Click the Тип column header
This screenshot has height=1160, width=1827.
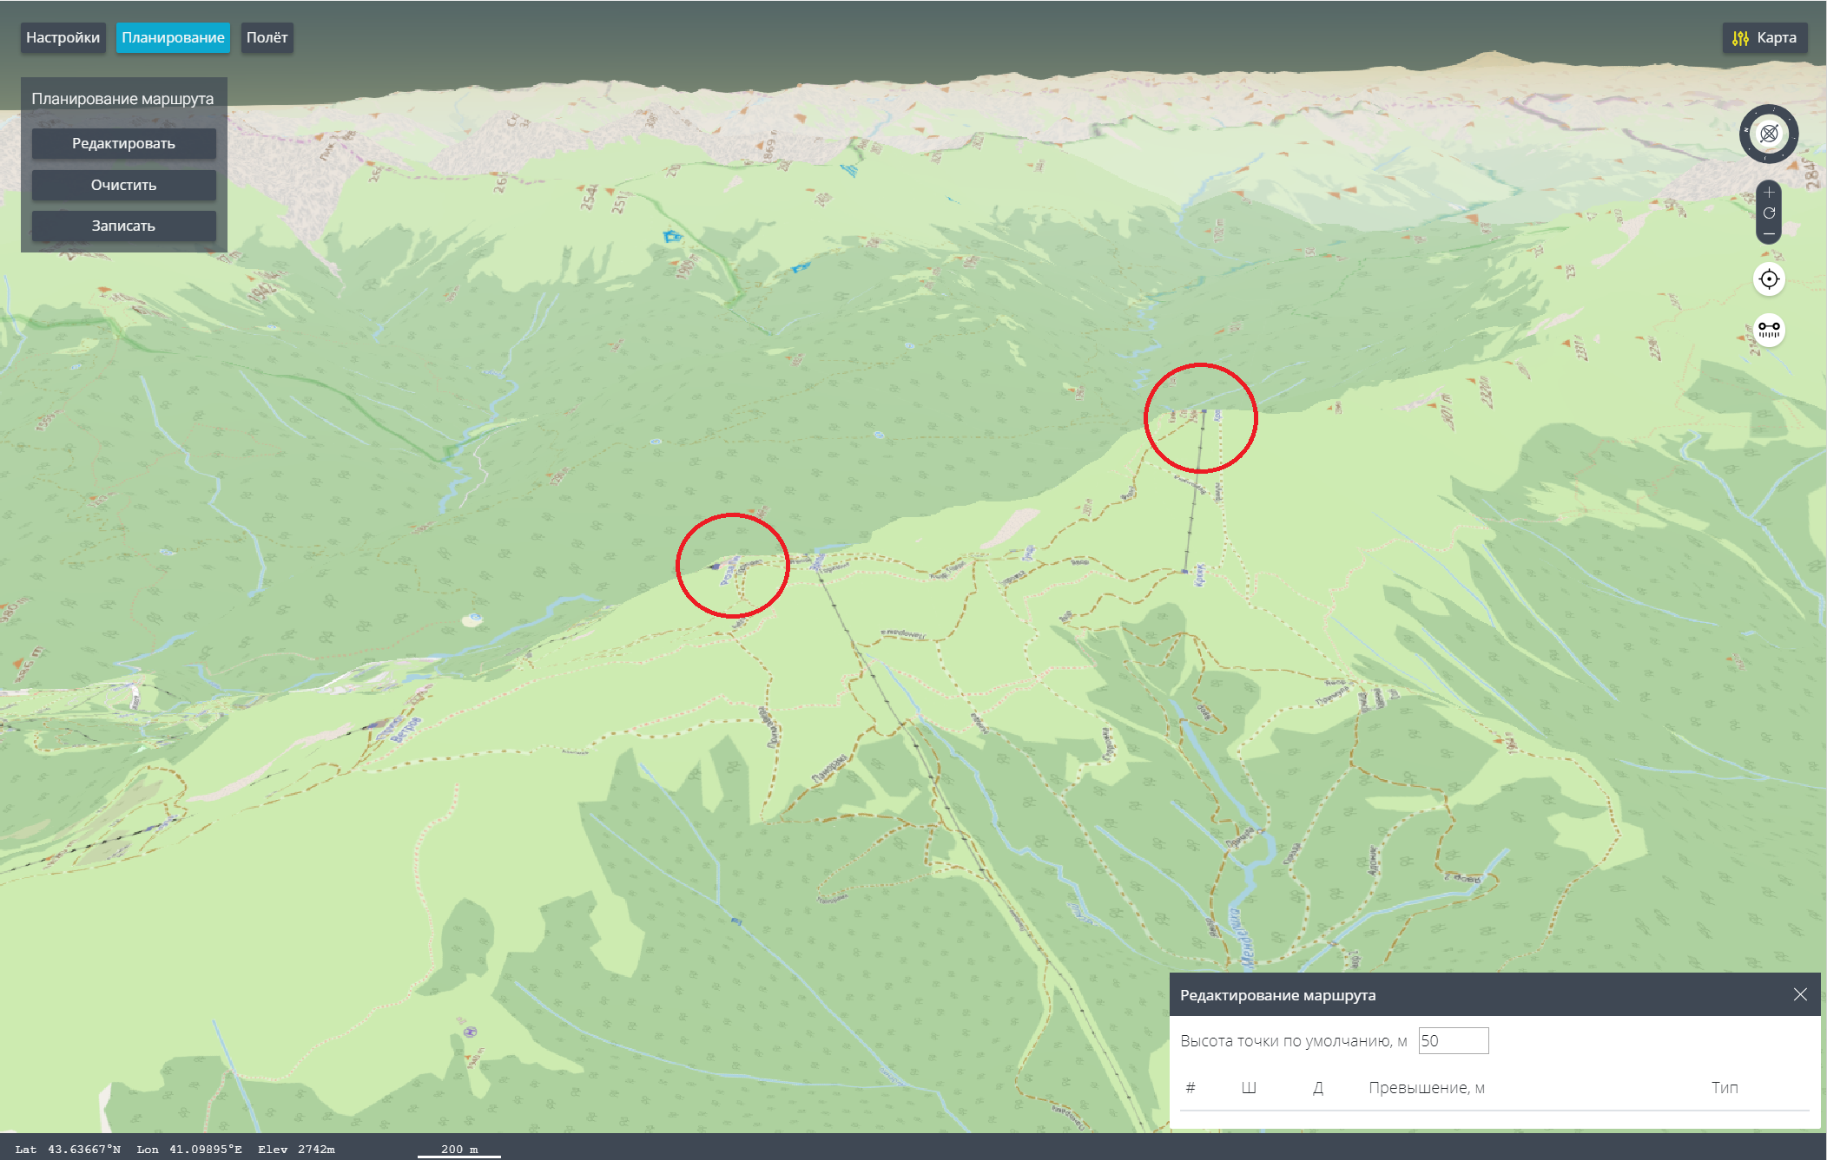point(1724,1087)
